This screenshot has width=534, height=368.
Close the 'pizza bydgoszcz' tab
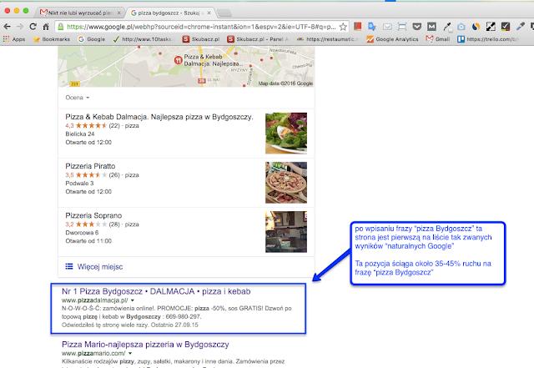209,13
